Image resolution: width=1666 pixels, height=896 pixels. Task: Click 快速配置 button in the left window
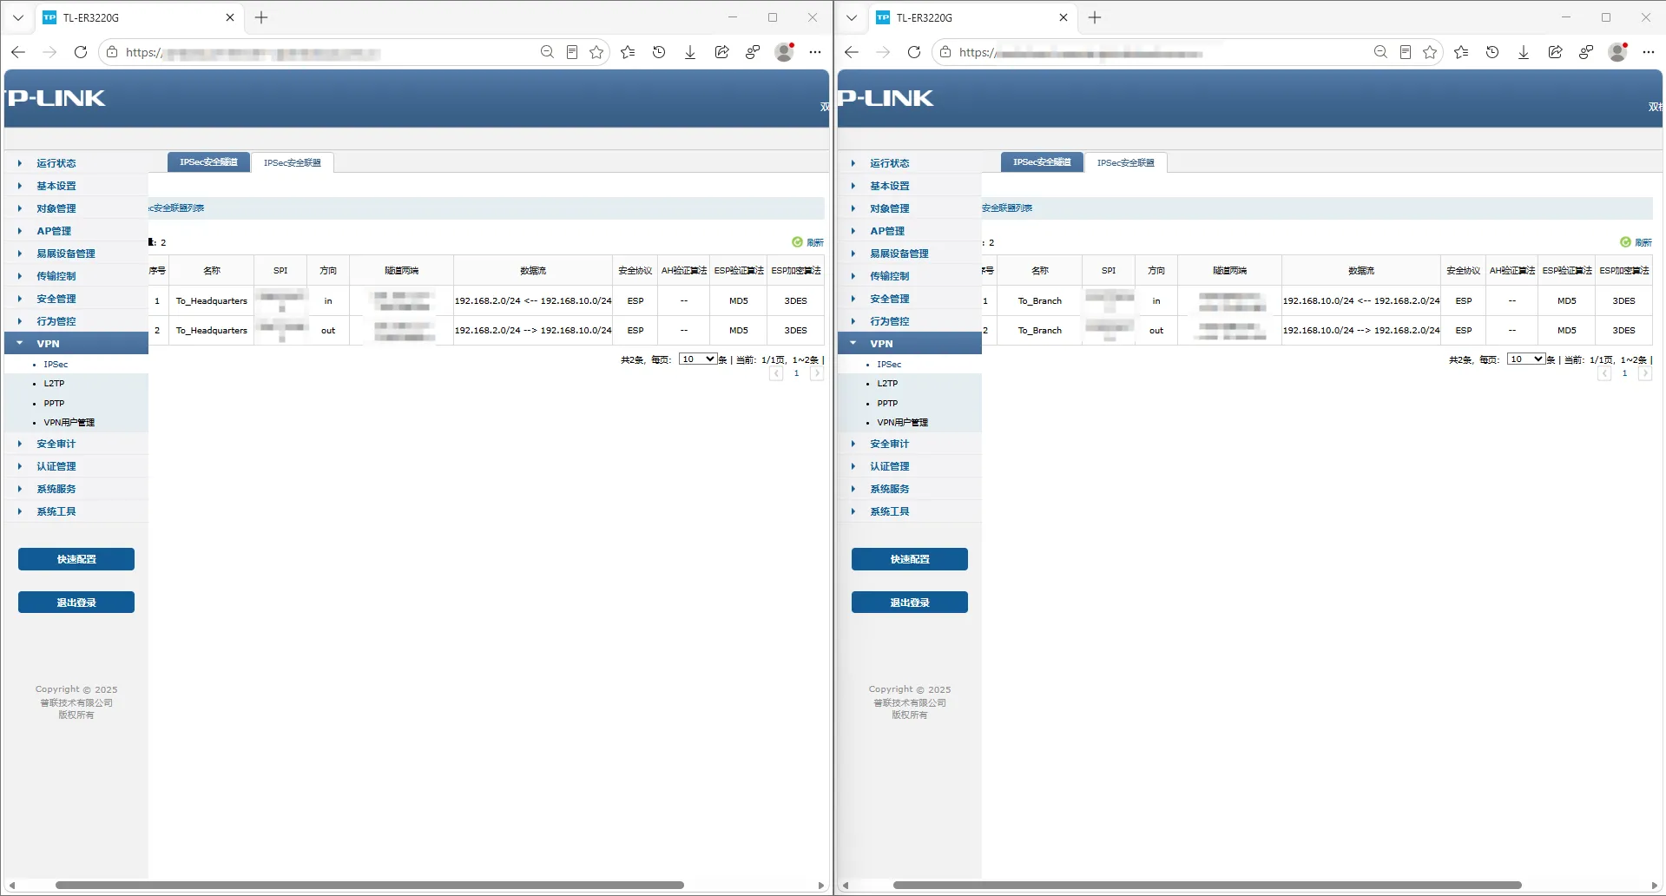[76, 559]
